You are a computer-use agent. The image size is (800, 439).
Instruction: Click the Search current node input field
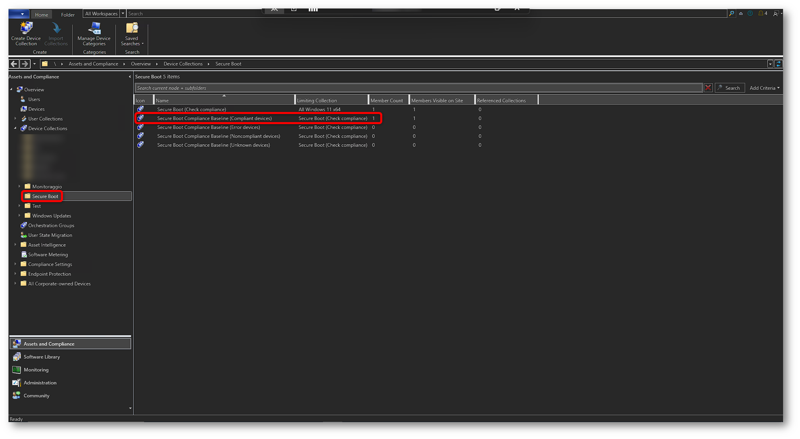(418, 88)
